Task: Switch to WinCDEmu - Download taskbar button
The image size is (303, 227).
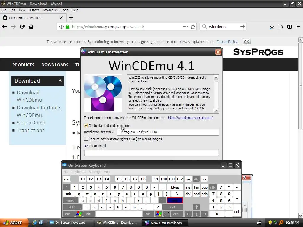Action: (x=118, y=223)
